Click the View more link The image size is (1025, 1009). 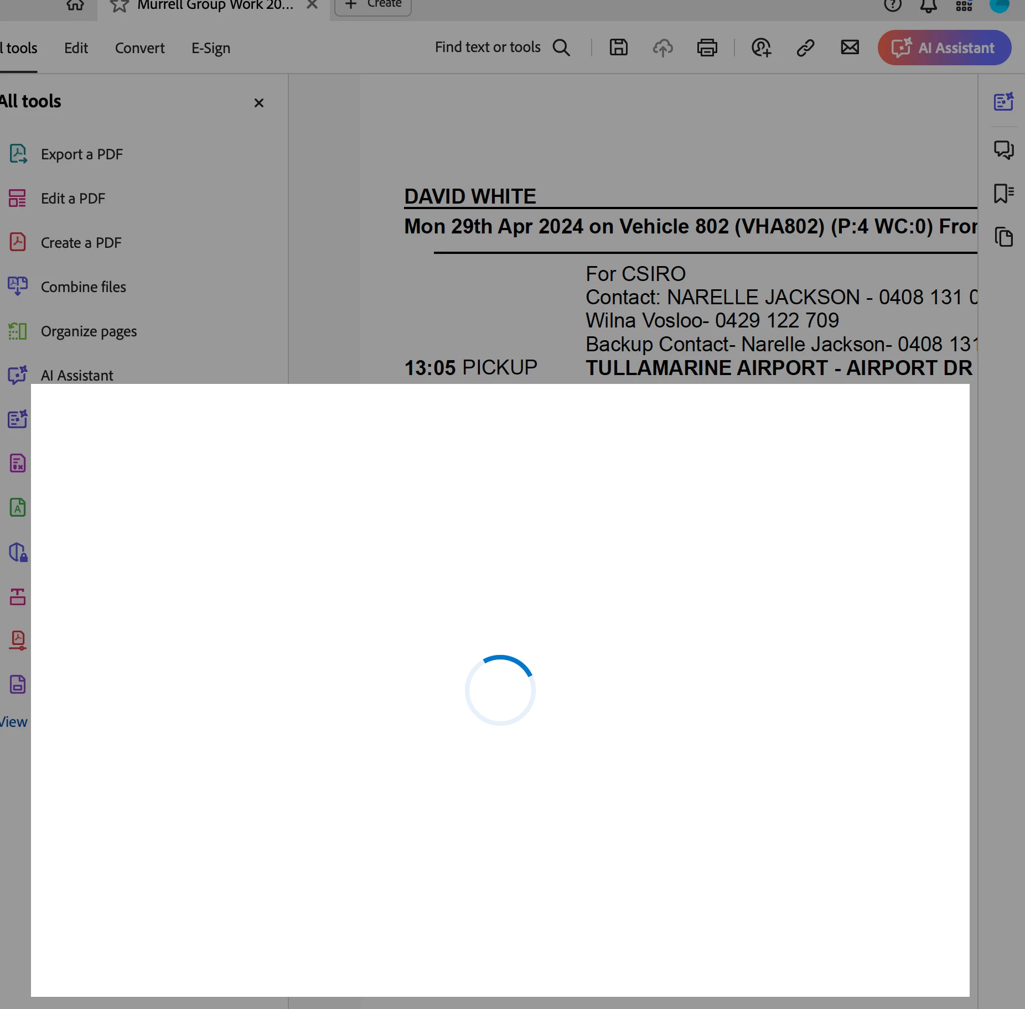pyautogui.click(x=13, y=722)
